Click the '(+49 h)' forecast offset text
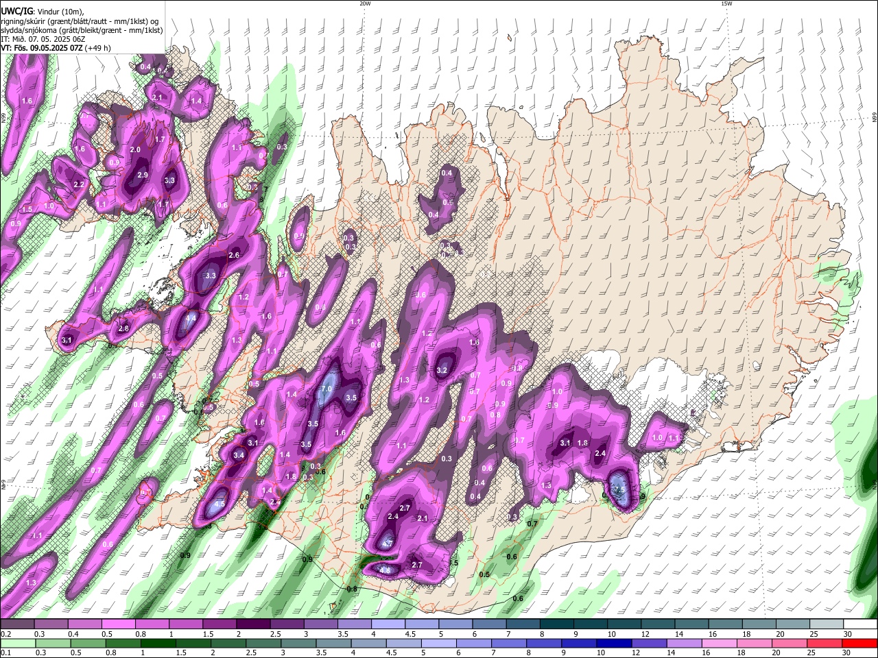The width and height of the screenshot is (878, 658). pyautogui.click(x=99, y=48)
